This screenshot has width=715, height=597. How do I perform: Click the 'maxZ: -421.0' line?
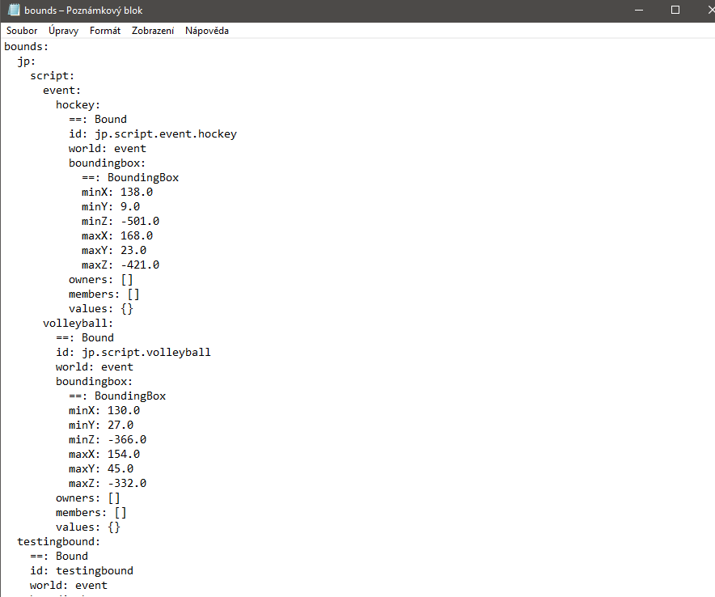pyautogui.click(x=121, y=265)
